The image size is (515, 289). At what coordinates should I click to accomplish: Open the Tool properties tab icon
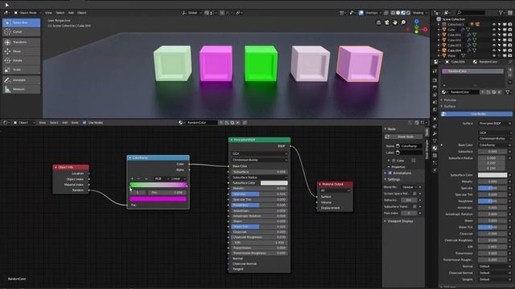(x=435, y=71)
